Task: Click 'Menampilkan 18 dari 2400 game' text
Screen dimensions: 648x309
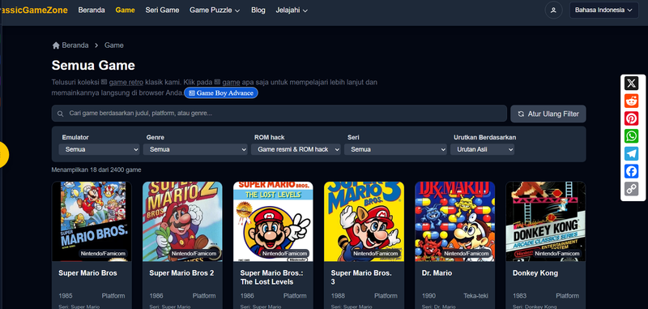Action: pos(96,170)
